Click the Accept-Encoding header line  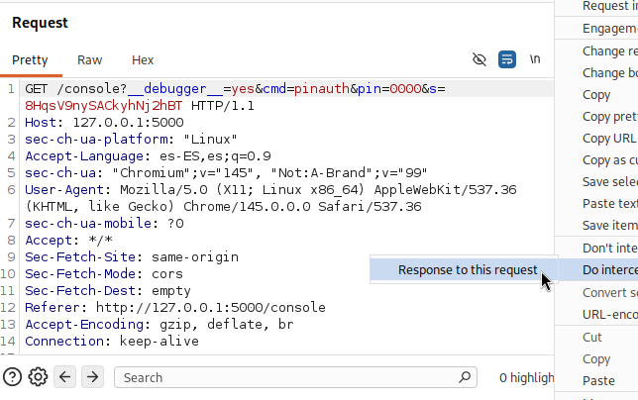point(159,325)
